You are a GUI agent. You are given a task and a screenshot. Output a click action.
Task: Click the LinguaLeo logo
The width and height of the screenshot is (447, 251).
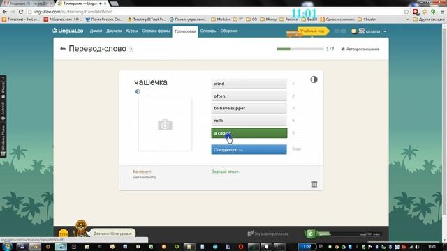pyautogui.click(x=68, y=31)
